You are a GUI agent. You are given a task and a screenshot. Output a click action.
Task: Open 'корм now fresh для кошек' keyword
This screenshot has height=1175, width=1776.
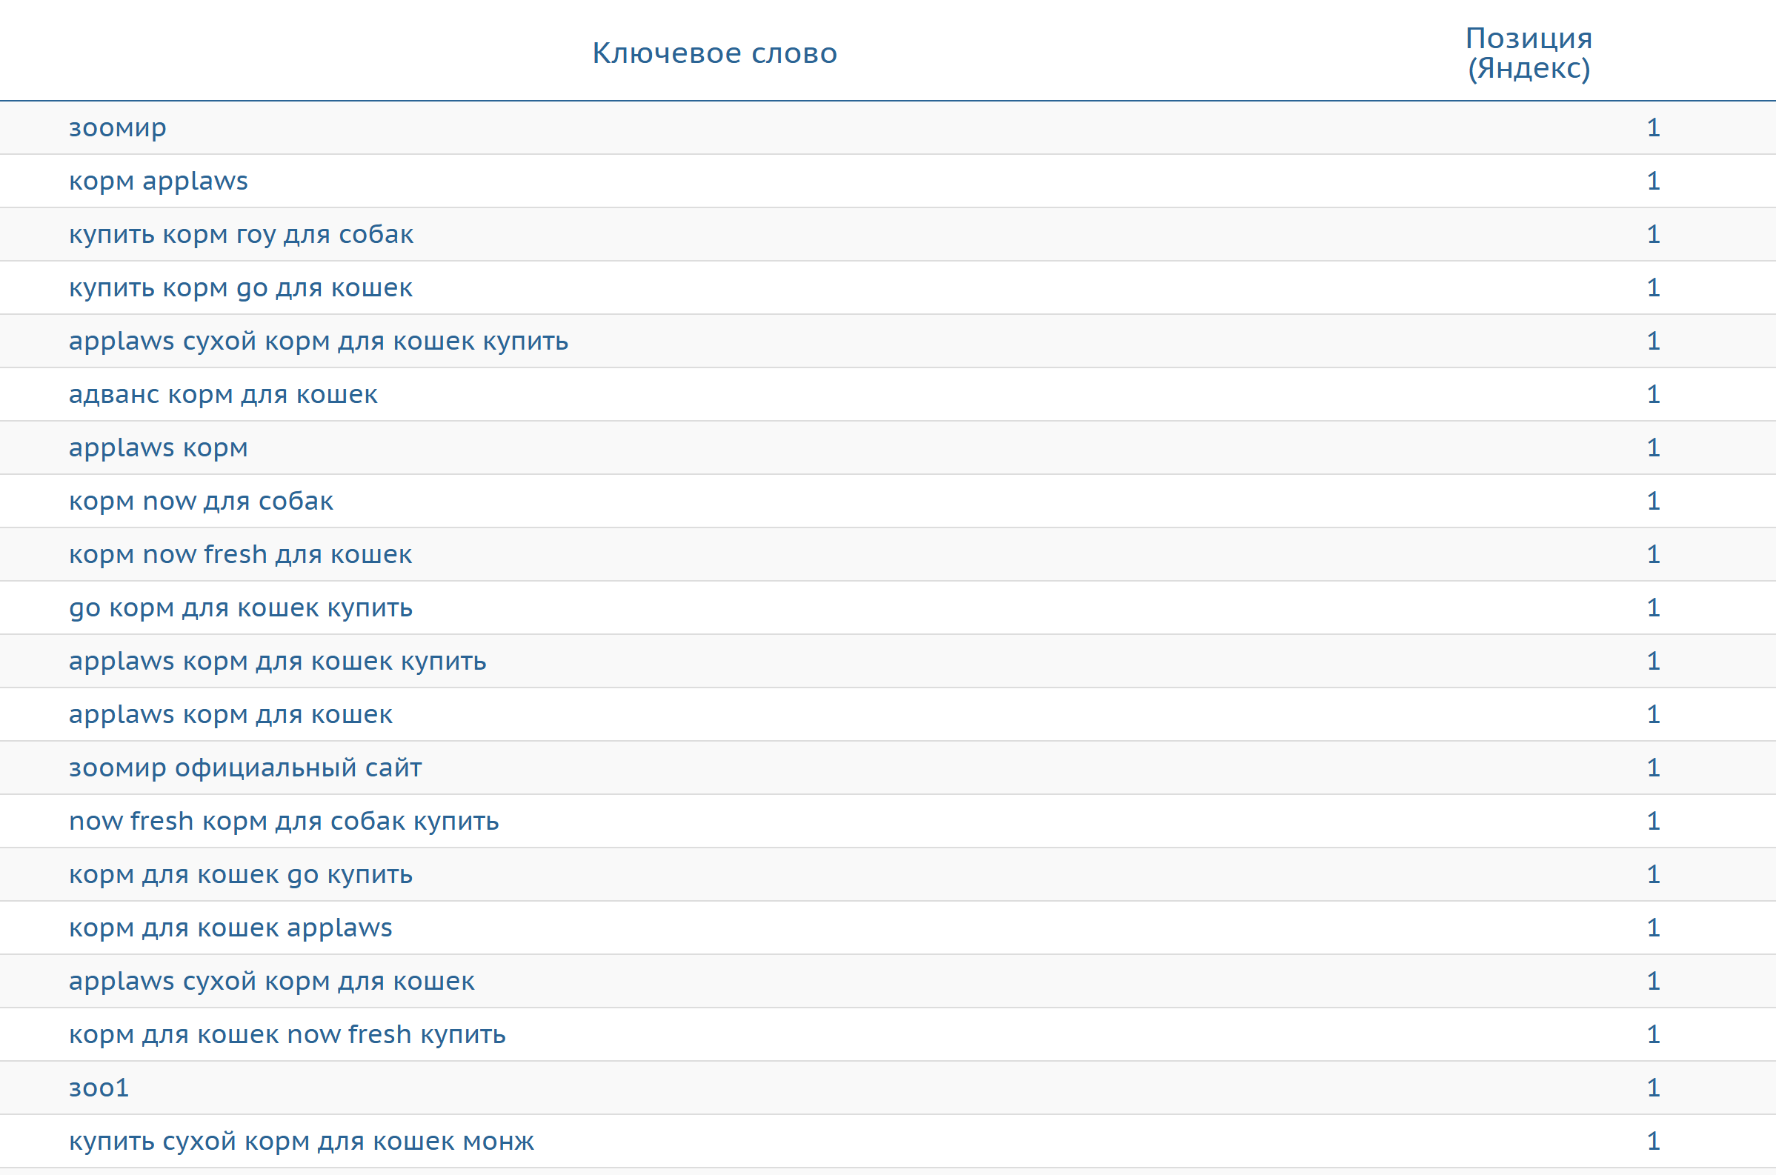(x=241, y=554)
